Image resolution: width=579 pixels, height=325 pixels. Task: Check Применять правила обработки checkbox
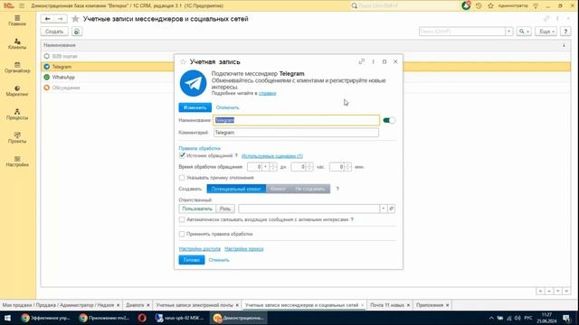182,234
